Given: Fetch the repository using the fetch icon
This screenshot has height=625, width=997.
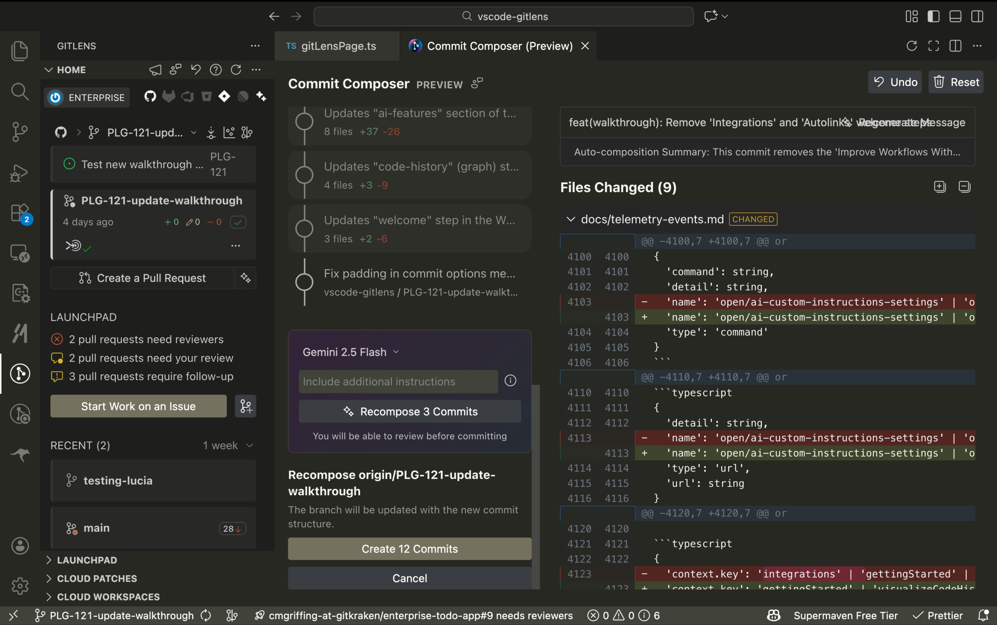Looking at the screenshot, I should tap(211, 132).
